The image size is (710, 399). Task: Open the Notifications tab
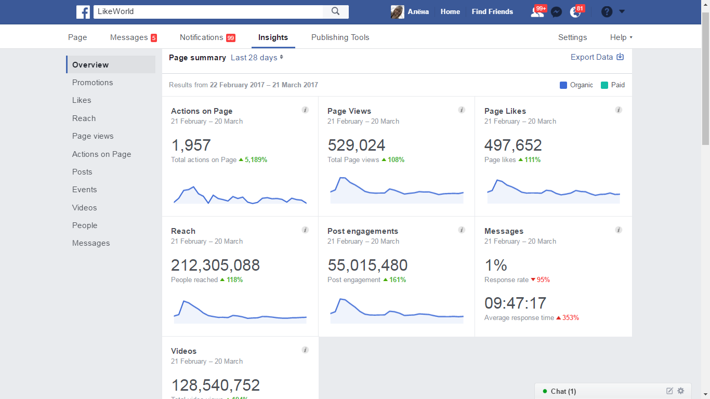pyautogui.click(x=207, y=37)
